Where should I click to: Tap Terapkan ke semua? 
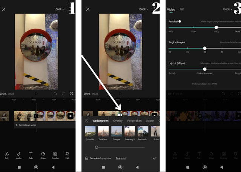point(98,158)
